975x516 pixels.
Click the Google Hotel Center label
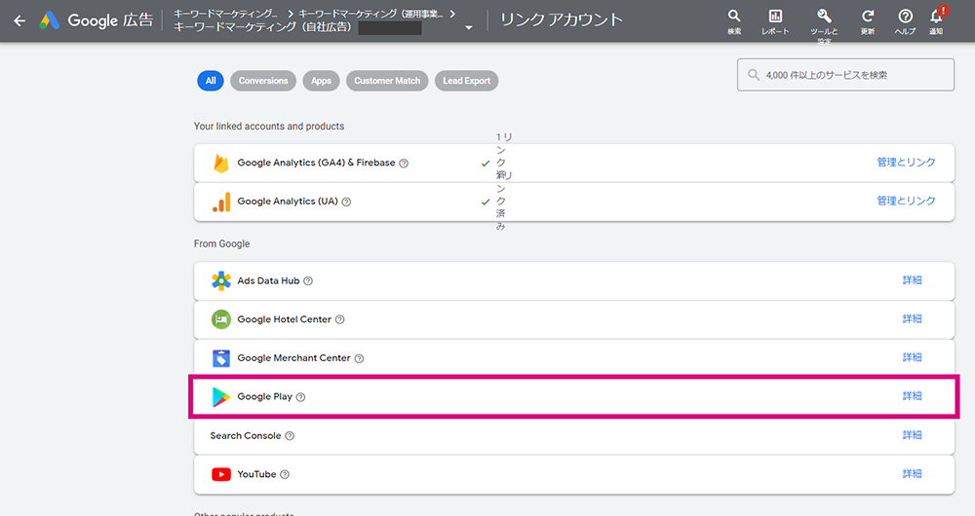click(x=284, y=319)
